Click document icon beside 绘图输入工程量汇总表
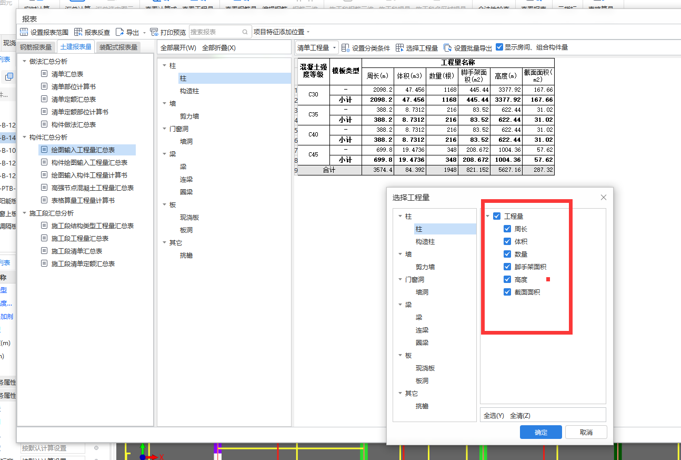 (44, 150)
